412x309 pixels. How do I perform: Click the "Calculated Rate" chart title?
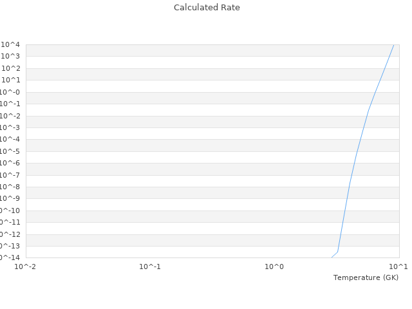point(206,8)
